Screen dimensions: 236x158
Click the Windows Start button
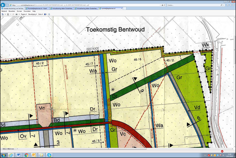pos(3,155)
